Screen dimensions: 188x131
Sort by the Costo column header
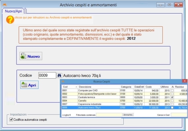(152, 87)
